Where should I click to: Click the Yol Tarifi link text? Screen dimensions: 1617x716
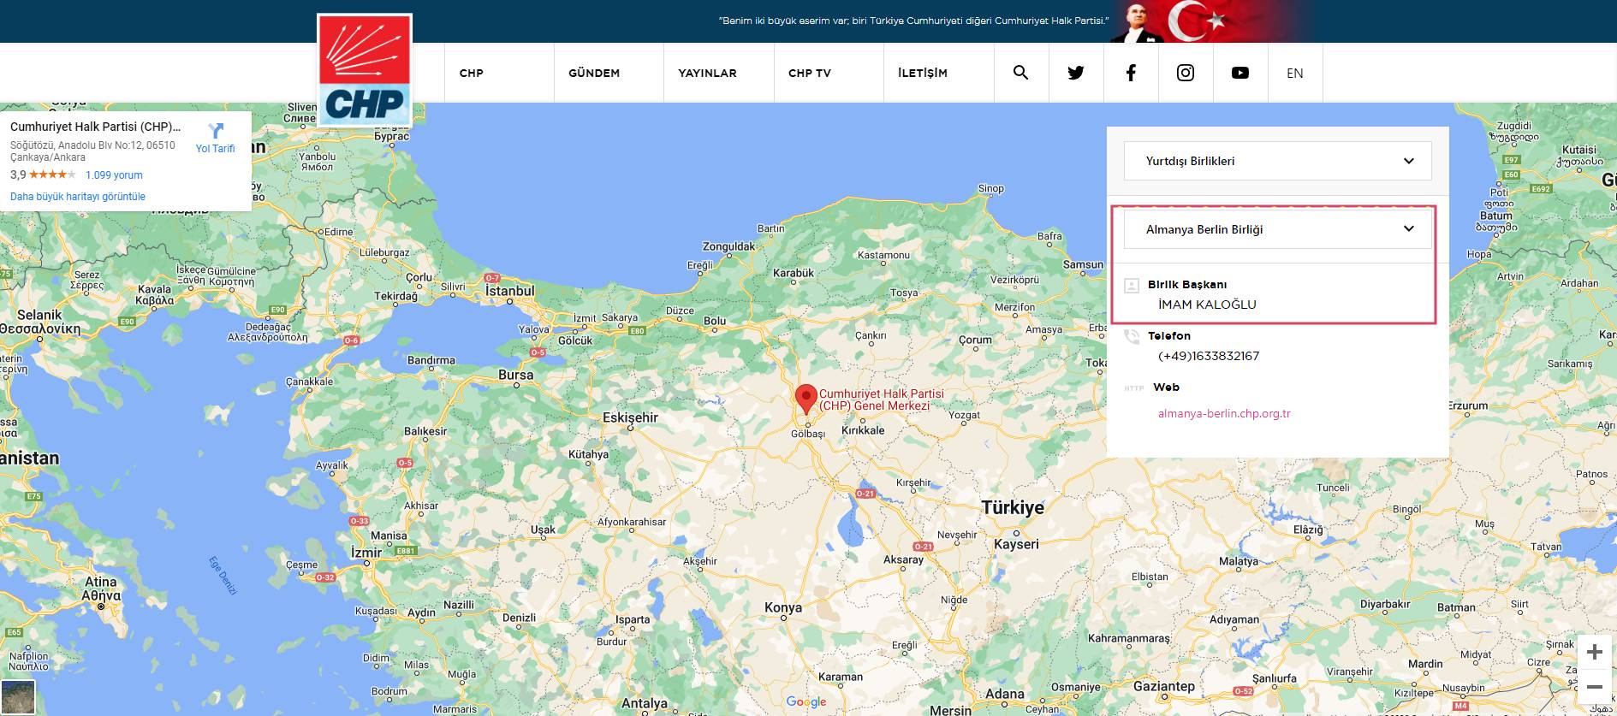coord(215,149)
